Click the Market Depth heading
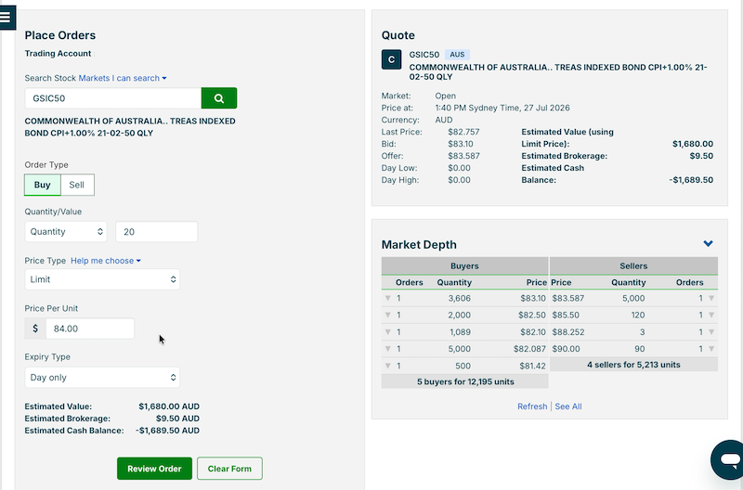The height and width of the screenshot is (490, 743). point(419,245)
